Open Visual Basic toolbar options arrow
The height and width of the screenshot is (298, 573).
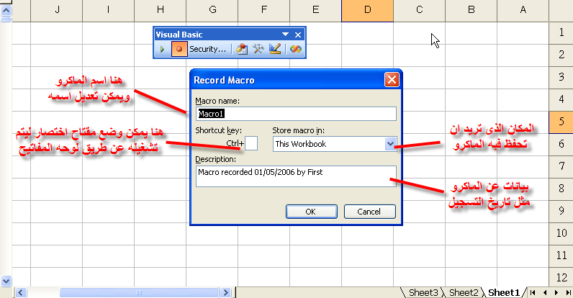click(x=285, y=35)
